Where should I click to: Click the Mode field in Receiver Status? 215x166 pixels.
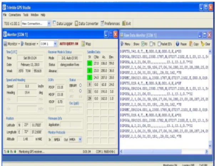coord(70,58)
